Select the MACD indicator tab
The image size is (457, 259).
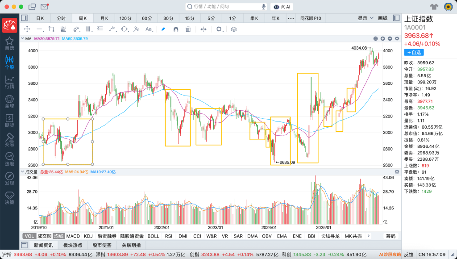[x=73, y=236]
